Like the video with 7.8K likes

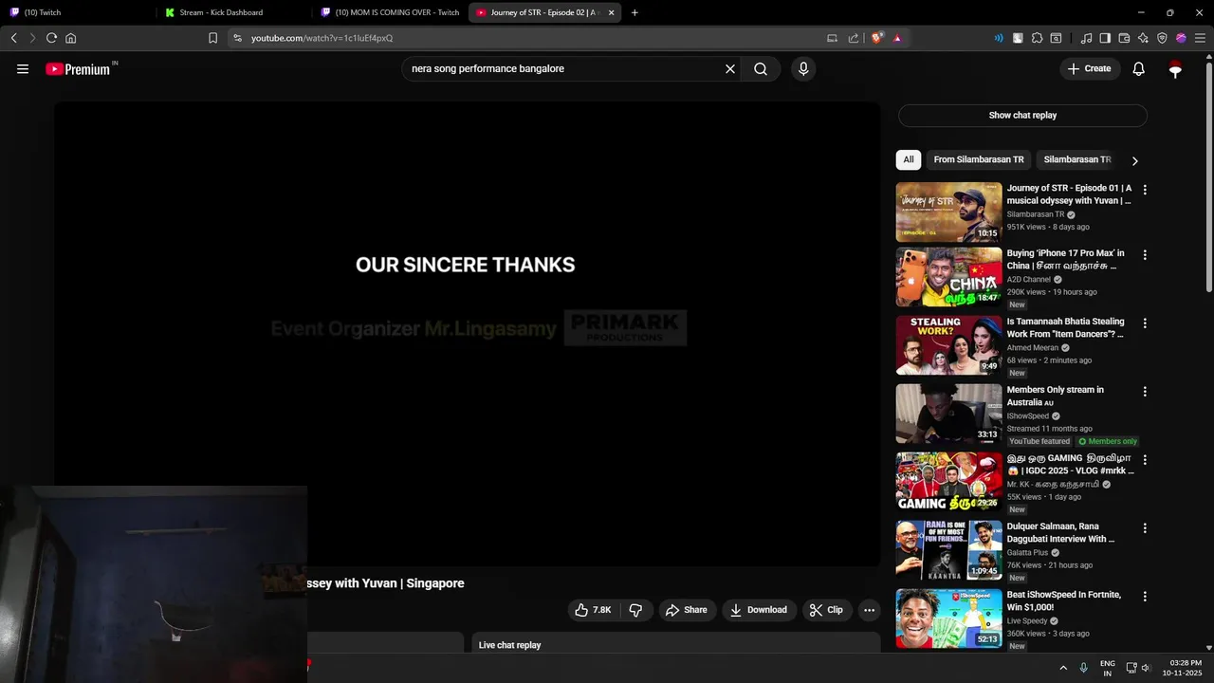click(x=593, y=610)
